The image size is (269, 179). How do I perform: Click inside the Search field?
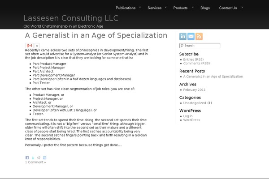click(200, 46)
